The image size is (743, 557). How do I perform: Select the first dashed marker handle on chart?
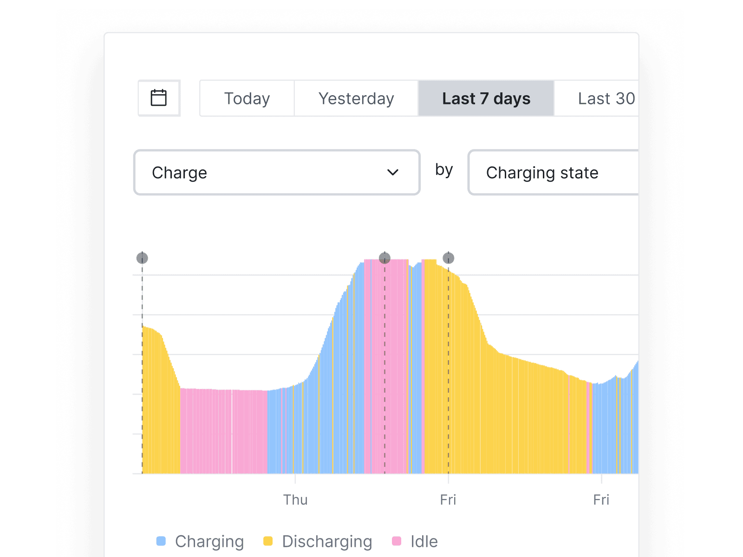142,259
